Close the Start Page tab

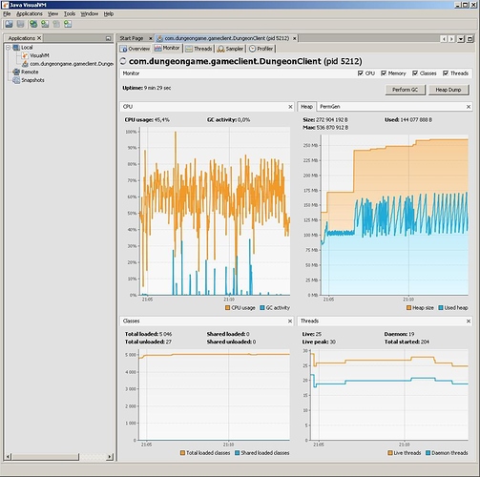[151, 38]
